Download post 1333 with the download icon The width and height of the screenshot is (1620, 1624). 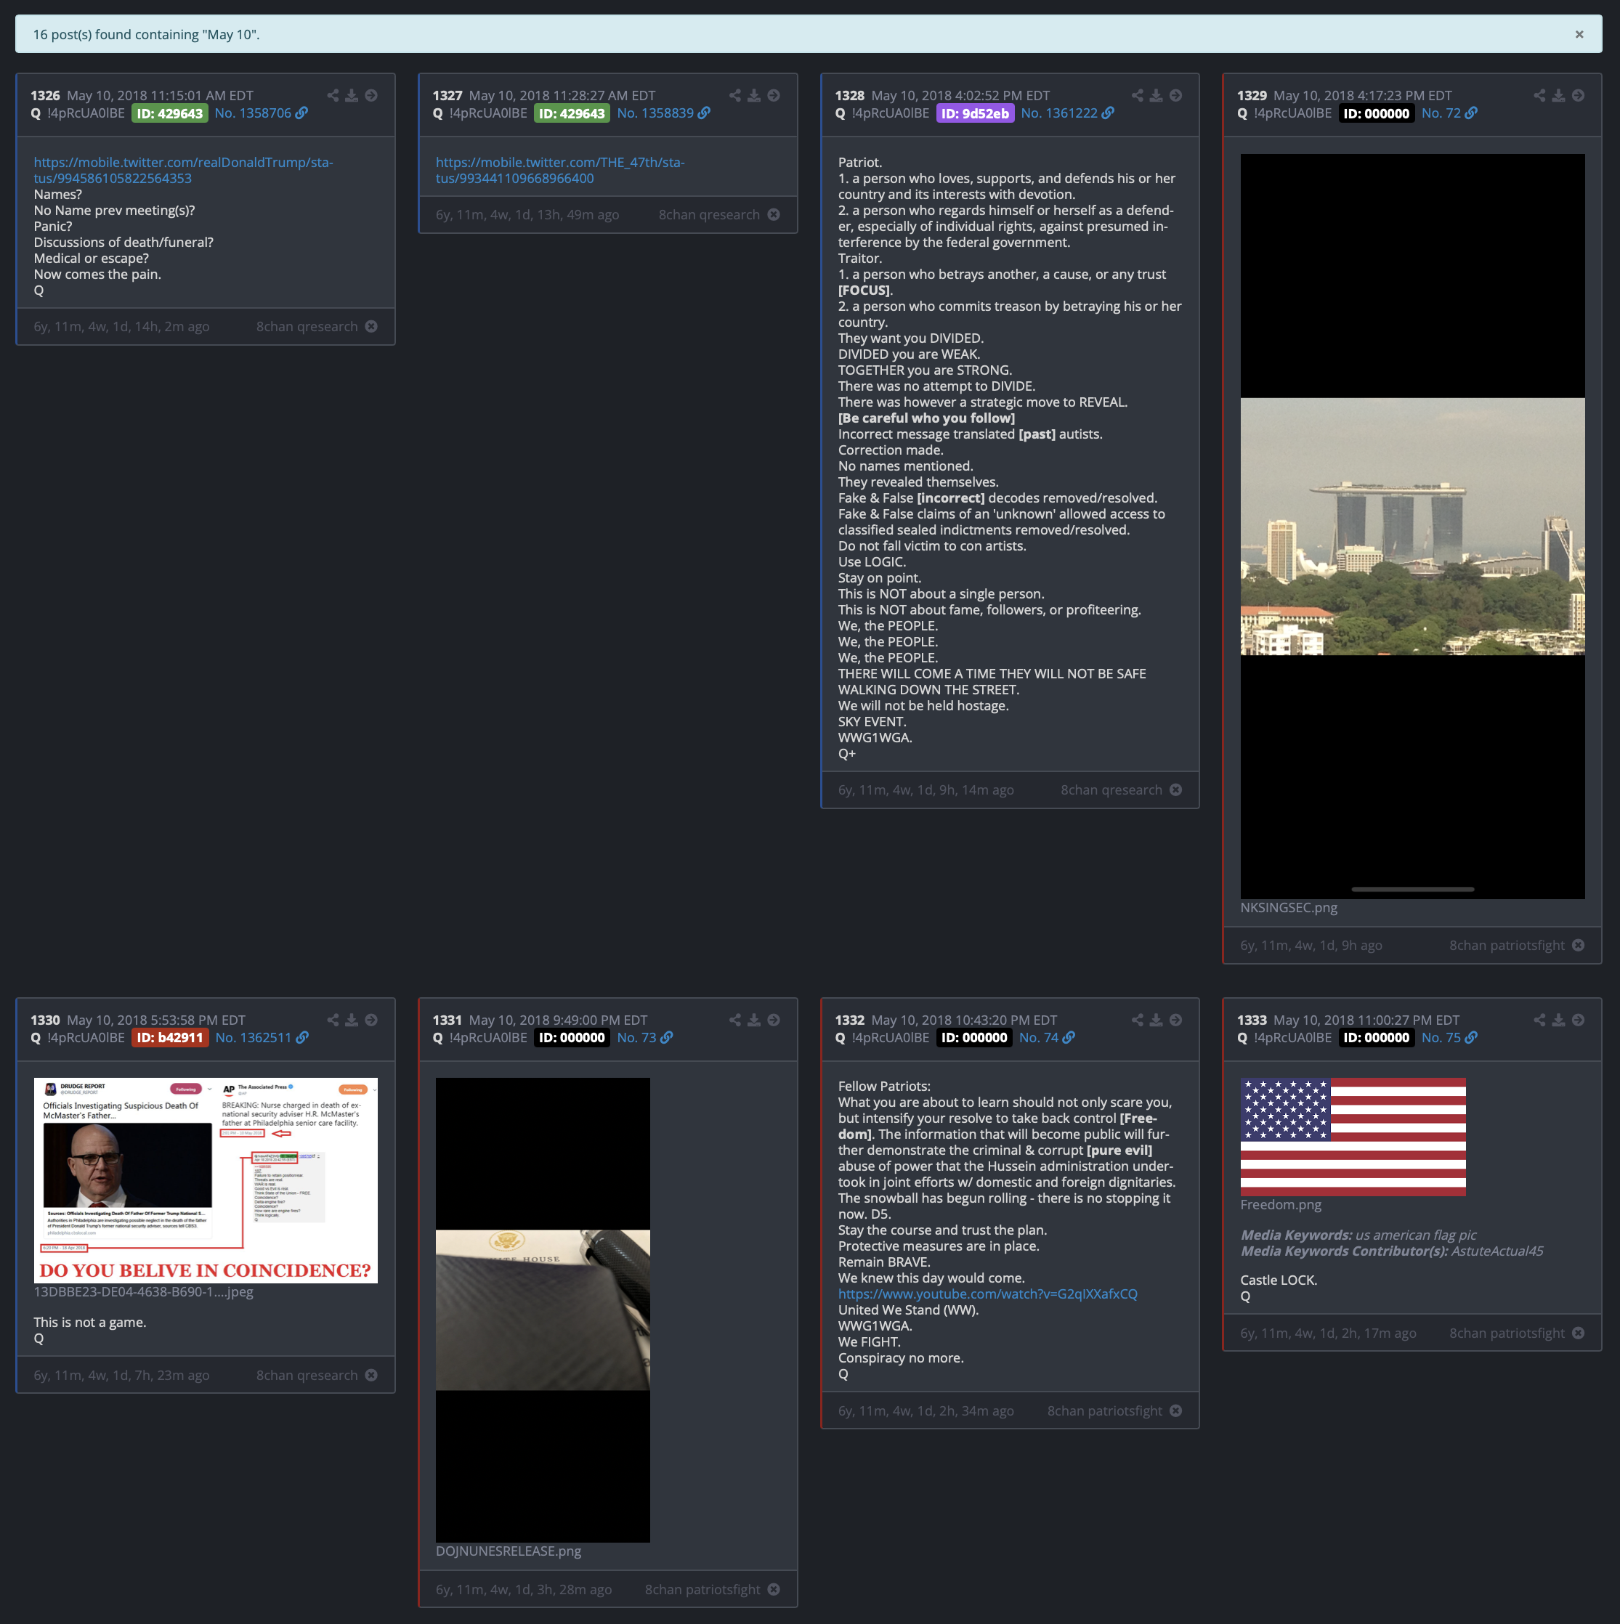point(1559,1020)
